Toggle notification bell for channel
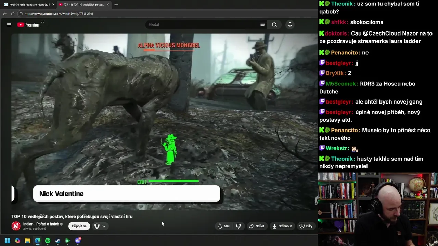Viewport: 438px width, 246px height. [97, 226]
